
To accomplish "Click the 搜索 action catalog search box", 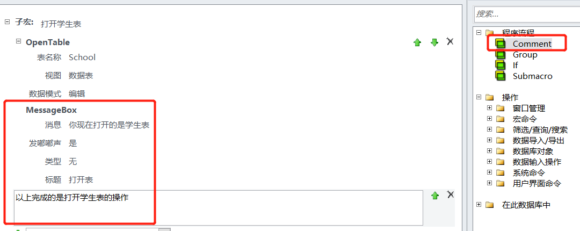I will click(526, 13).
